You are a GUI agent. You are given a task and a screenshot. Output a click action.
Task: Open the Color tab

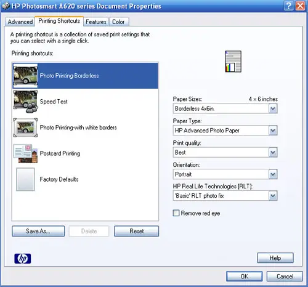[x=118, y=22]
